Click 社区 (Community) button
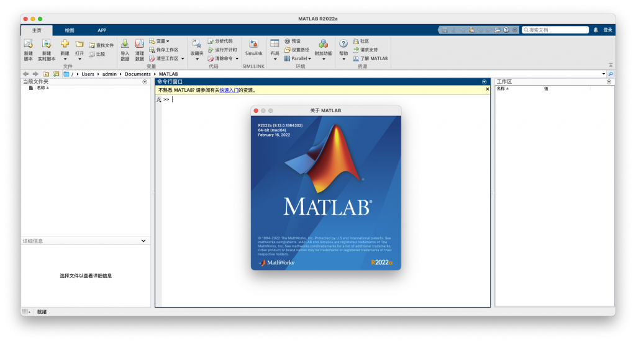The height and width of the screenshot is (343, 636). (361, 41)
